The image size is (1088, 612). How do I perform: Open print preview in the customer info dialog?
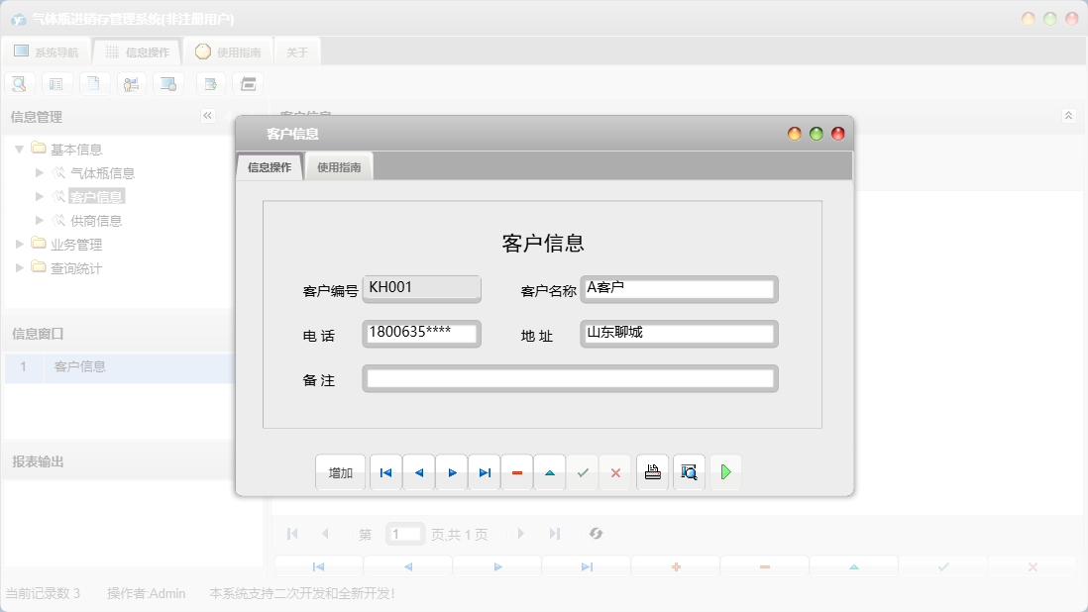pos(689,472)
